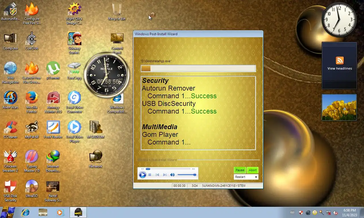Skip to previous track in player
This screenshot has width=364, height=218.
coord(157,175)
